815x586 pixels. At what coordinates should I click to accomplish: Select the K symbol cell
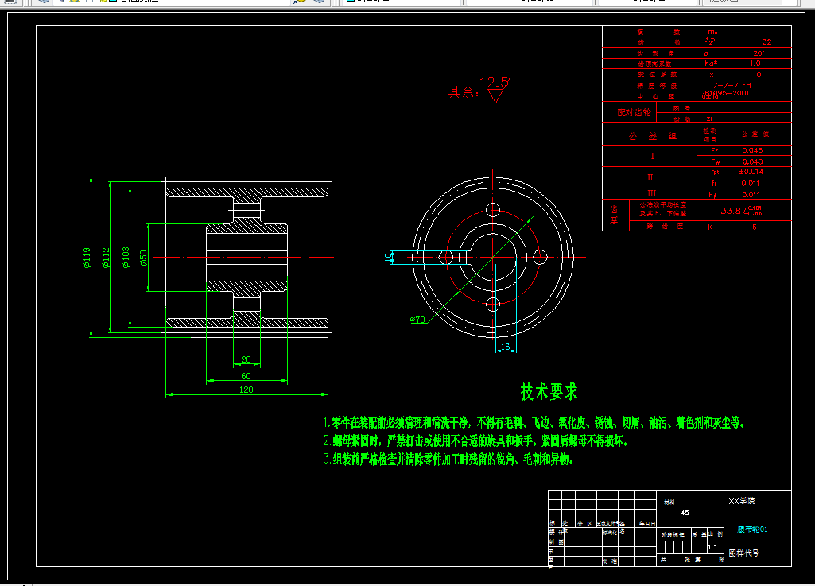point(710,227)
